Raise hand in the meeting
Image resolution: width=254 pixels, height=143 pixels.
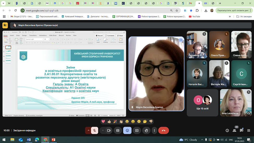[x=146, y=130]
